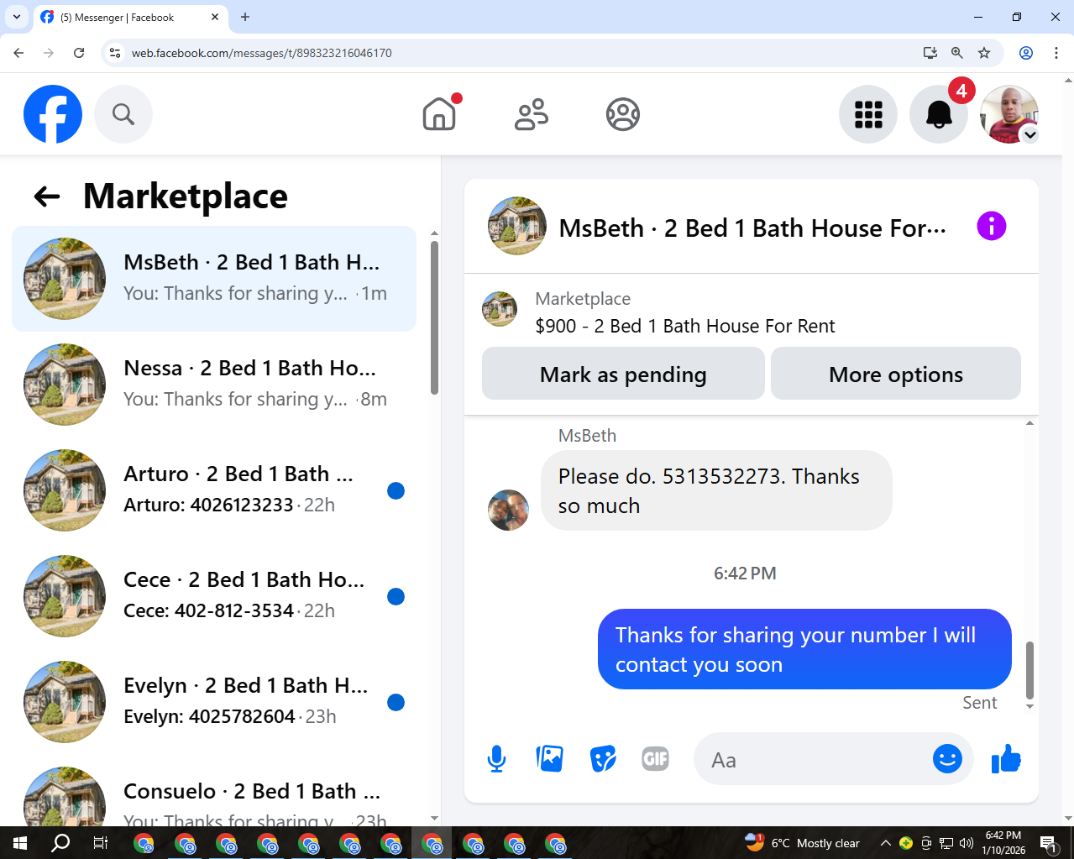Open conversation info purple icon
Image resolution: width=1074 pixels, height=859 pixels.
click(x=992, y=226)
